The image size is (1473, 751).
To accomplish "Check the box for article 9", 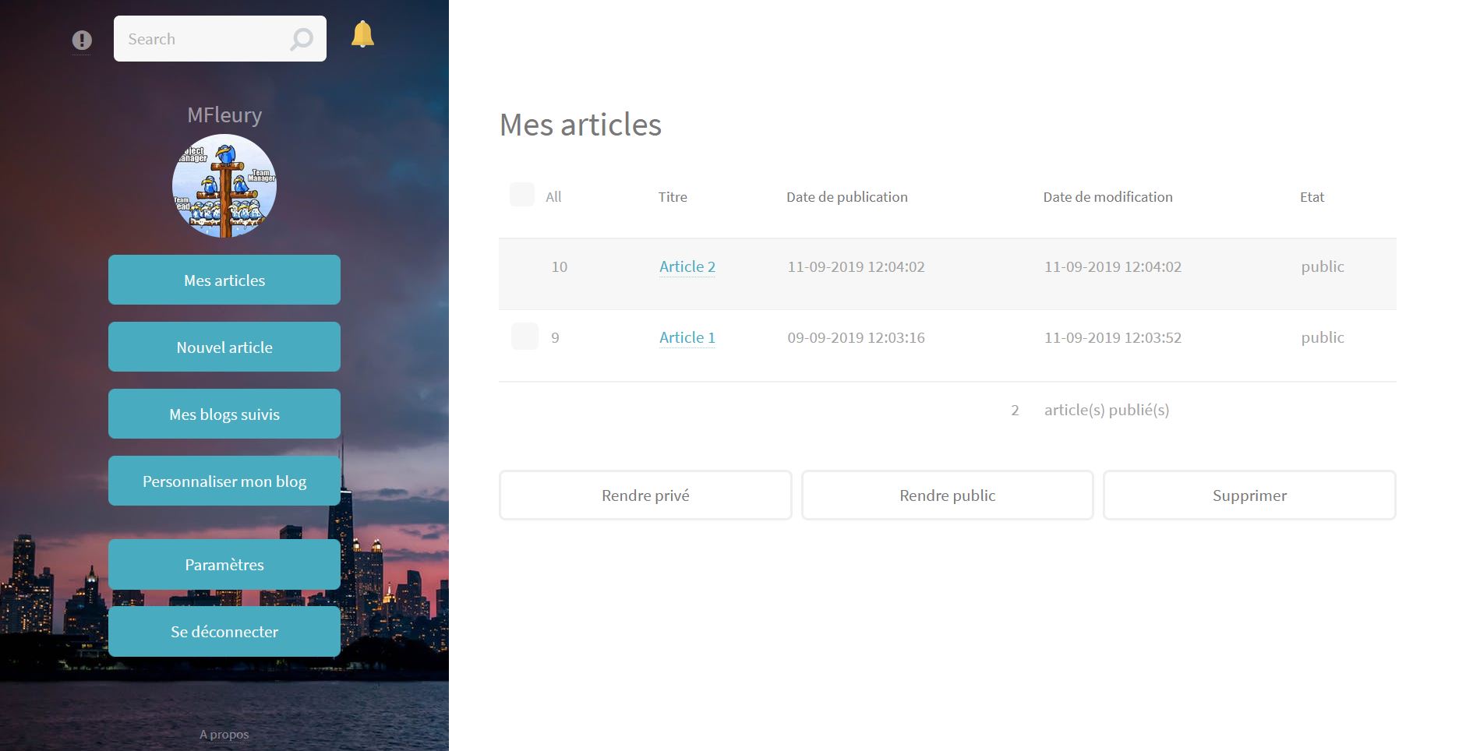I will [x=525, y=337].
